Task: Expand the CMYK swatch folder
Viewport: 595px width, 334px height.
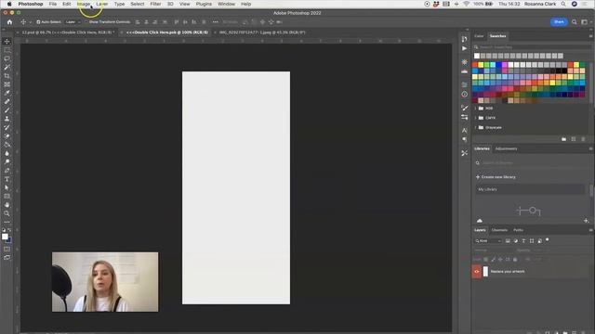Action: [475, 118]
